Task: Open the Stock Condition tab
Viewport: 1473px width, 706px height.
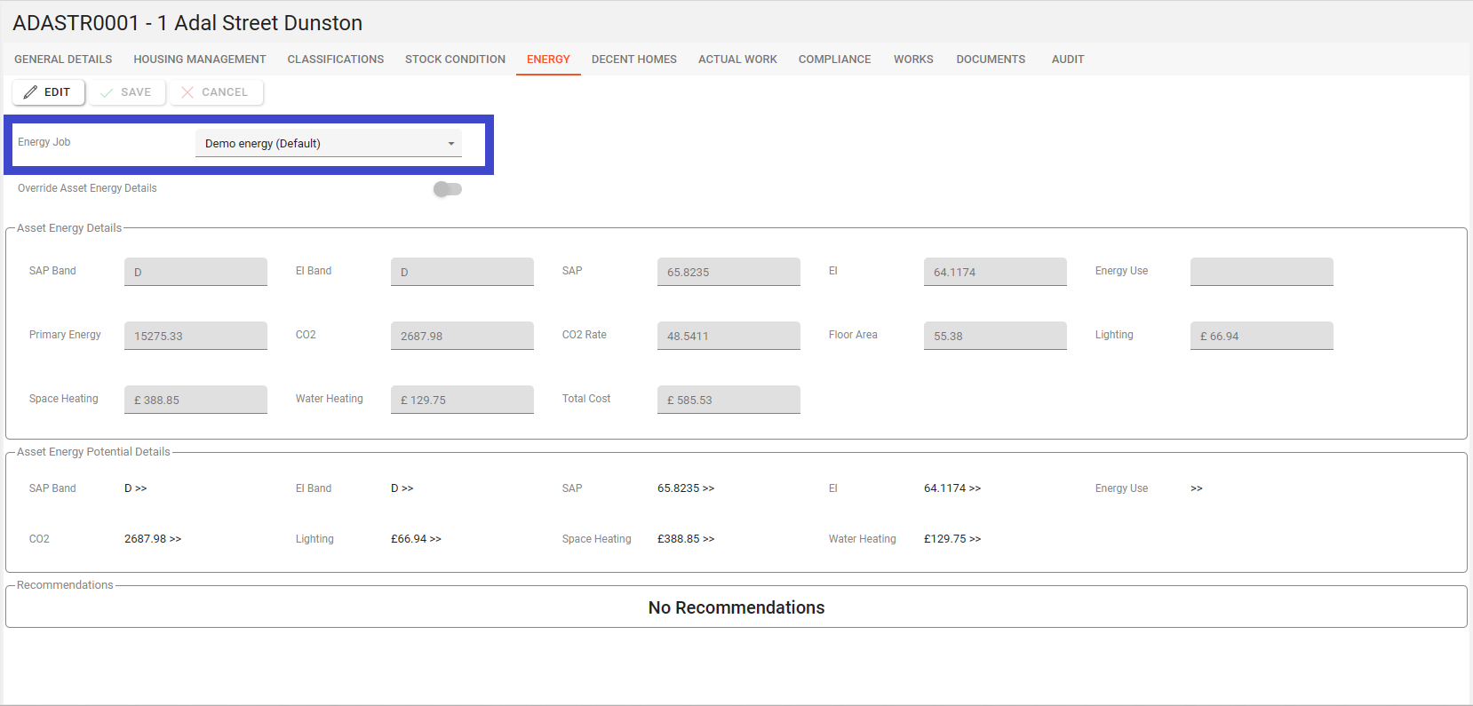Action: coord(455,59)
